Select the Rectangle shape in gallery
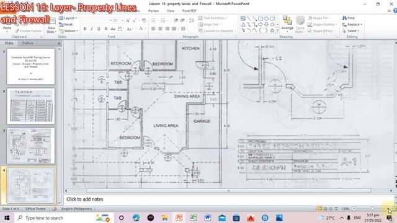 261,19
